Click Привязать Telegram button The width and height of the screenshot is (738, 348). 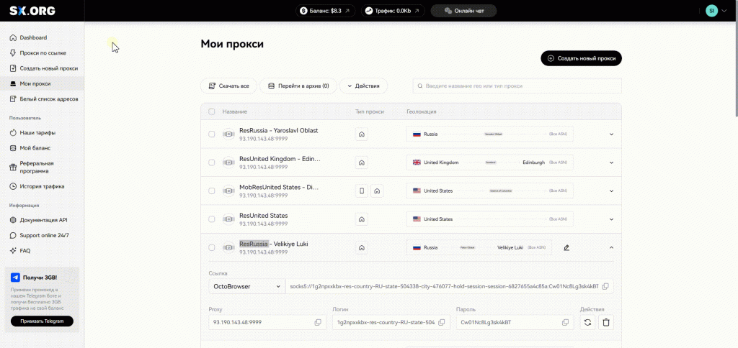(x=42, y=321)
